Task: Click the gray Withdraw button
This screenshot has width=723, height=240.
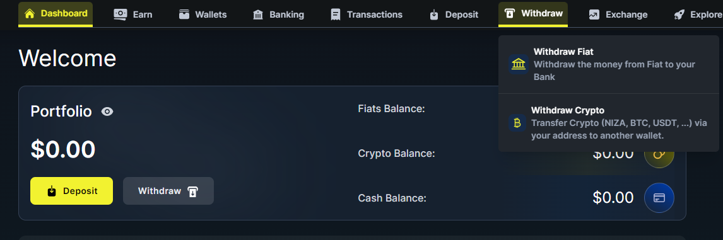Action: pyautogui.click(x=168, y=191)
